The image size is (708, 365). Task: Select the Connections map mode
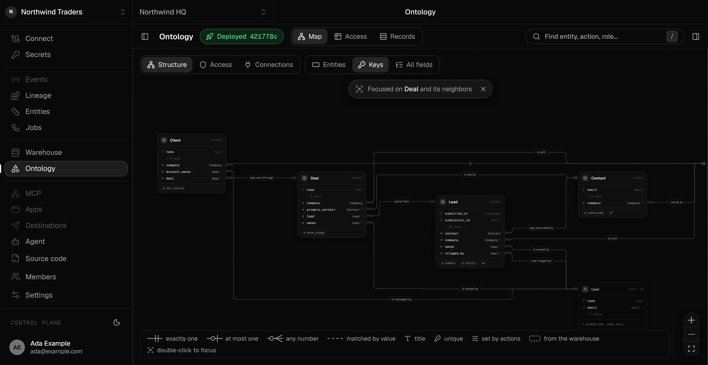tap(269, 65)
